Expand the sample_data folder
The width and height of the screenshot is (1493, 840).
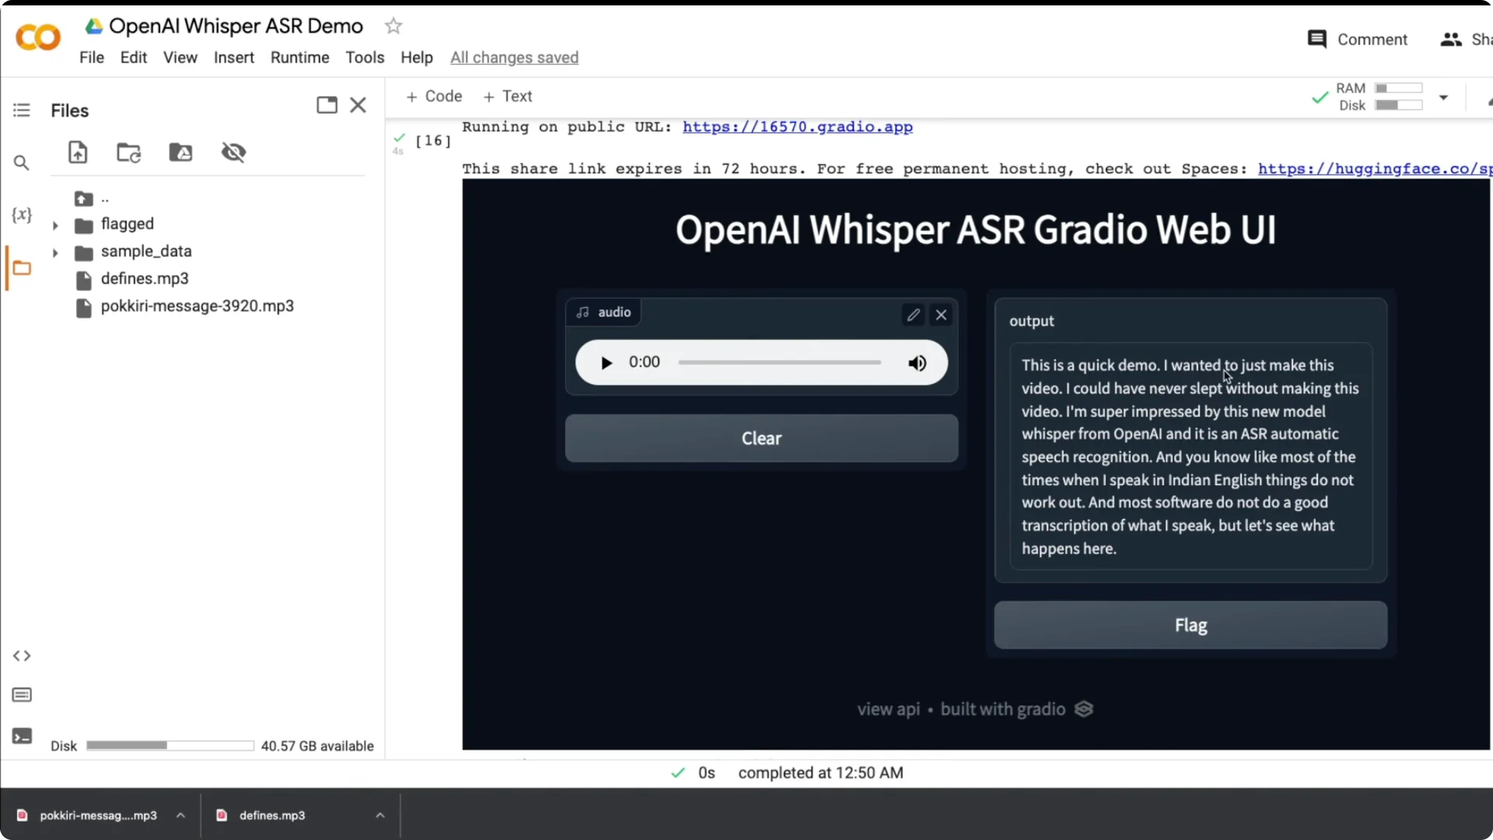[55, 251]
